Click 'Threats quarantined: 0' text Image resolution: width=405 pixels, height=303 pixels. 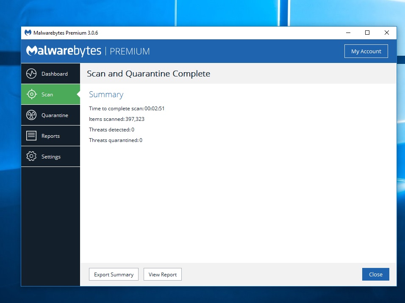point(116,140)
